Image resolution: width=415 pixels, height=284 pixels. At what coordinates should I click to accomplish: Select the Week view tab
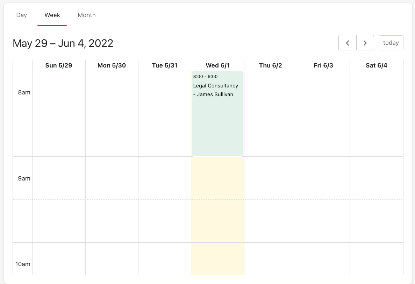pos(52,15)
